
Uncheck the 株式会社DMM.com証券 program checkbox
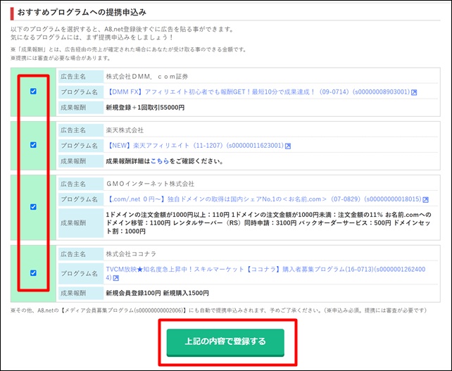click(33, 92)
